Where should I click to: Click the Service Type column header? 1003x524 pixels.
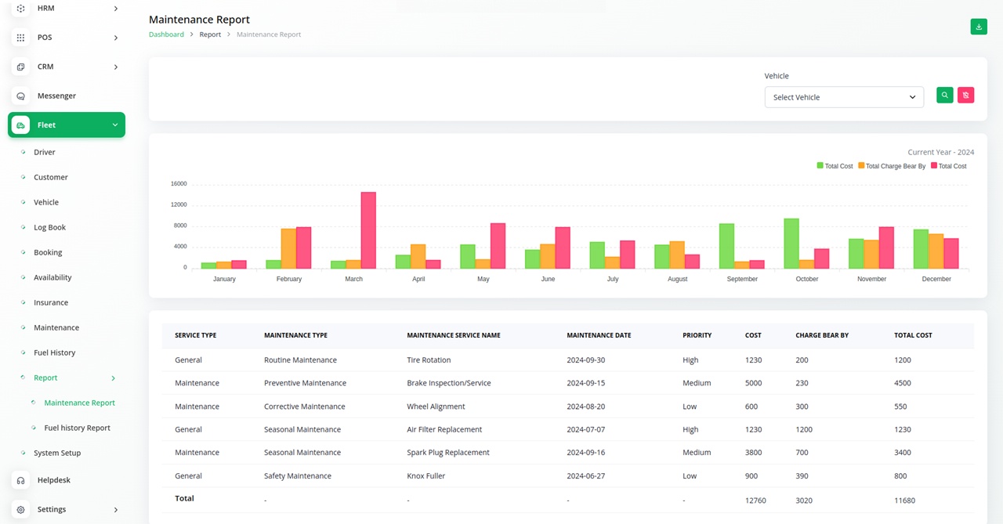[x=195, y=335]
